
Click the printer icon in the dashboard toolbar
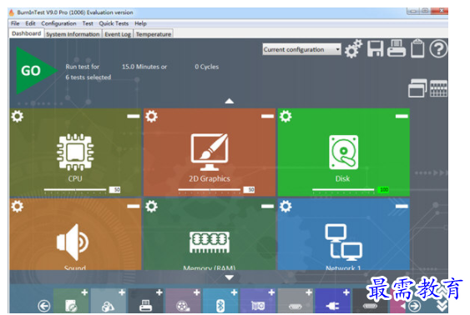tap(397, 49)
